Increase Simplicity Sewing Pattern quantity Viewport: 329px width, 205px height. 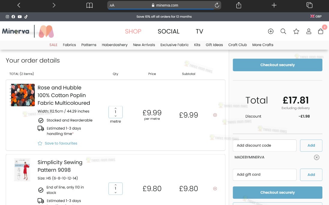115,185
